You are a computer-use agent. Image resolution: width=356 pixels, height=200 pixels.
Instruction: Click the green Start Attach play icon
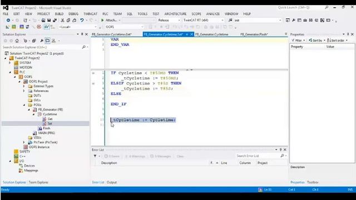coord(102,20)
